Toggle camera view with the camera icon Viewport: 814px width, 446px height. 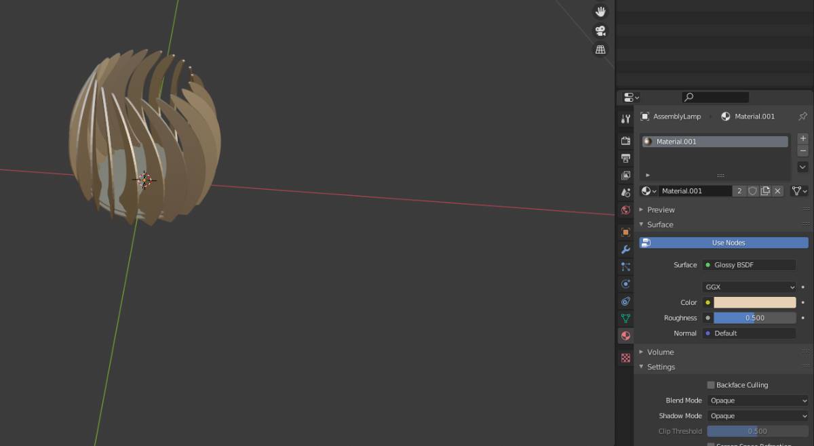click(600, 31)
